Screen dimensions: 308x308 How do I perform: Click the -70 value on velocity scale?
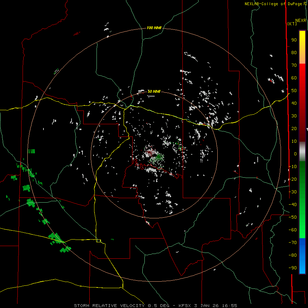coord(293,243)
